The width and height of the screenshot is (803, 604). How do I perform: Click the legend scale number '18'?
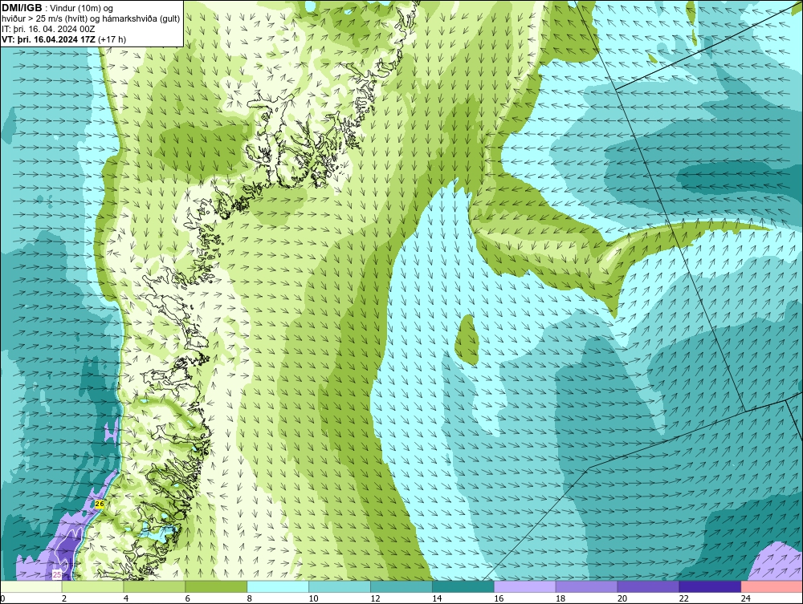coord(560,598)
